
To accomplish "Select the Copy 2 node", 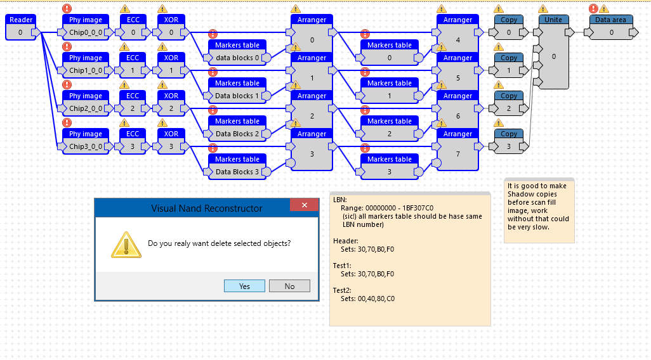I will tap(509, 103).
